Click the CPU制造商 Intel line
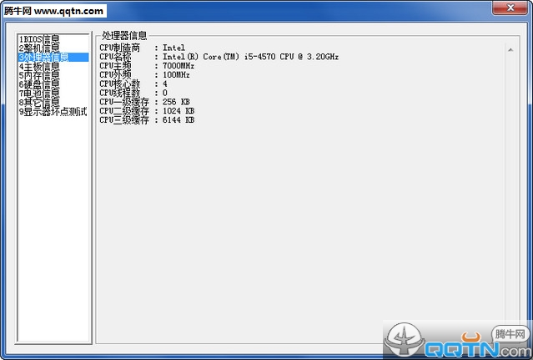The height and width of the screenshot is (360, 533). [143, 48]
